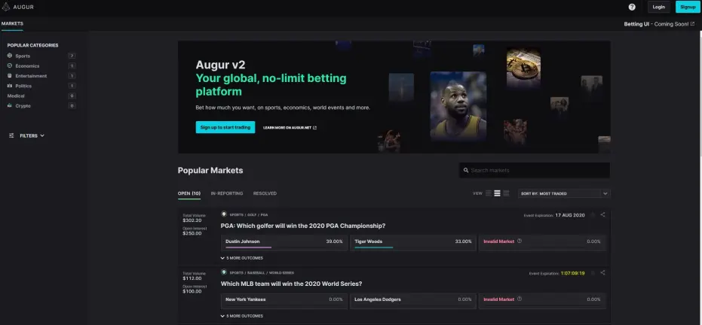702x325 pixels.
Task: Click info icon beside World Series Invalid Market
Action: (520, 299)
